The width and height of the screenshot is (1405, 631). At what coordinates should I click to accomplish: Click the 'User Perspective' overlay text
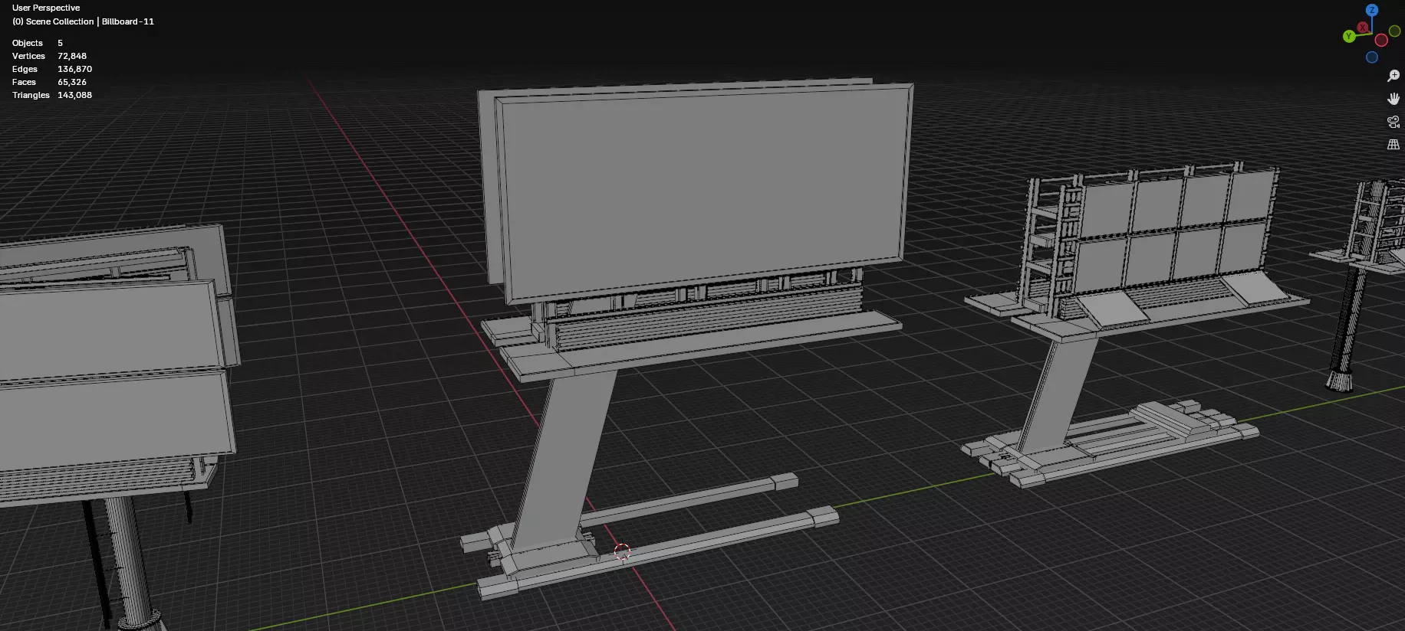tap(46, 8)
